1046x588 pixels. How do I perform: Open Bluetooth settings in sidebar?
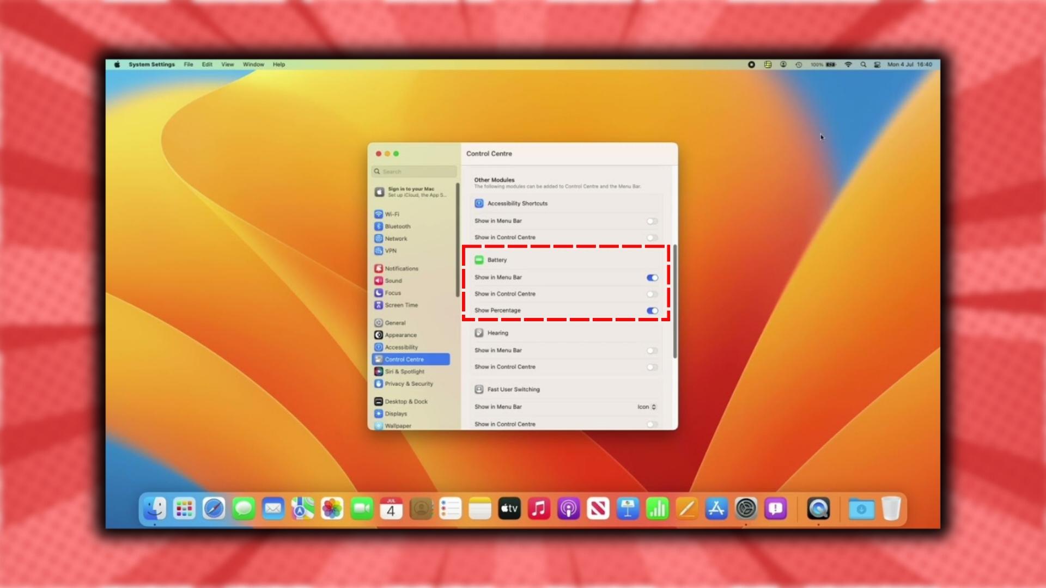(392, 226)
